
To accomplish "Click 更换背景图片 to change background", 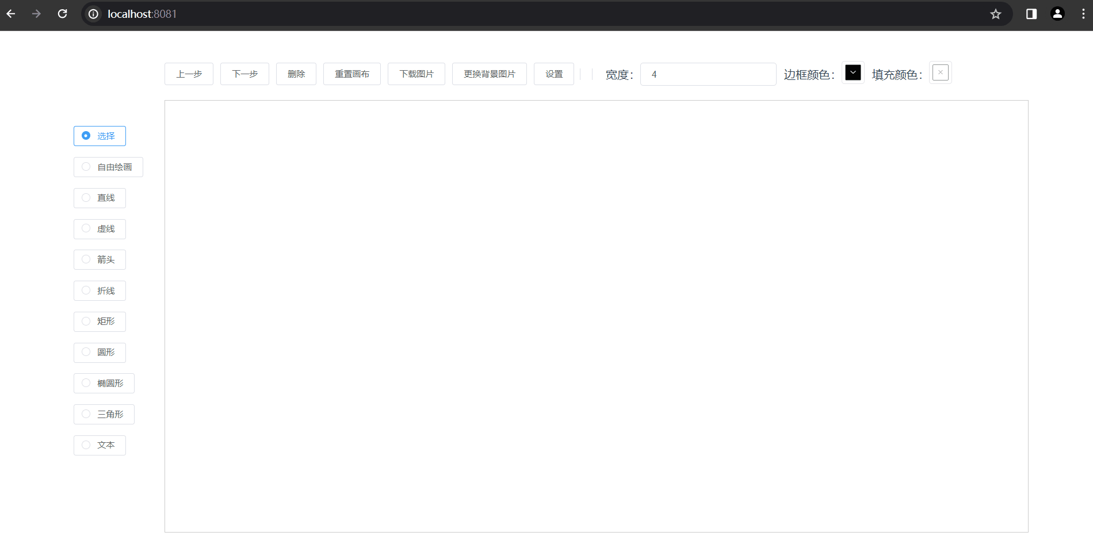I will [x=490, y=74].
